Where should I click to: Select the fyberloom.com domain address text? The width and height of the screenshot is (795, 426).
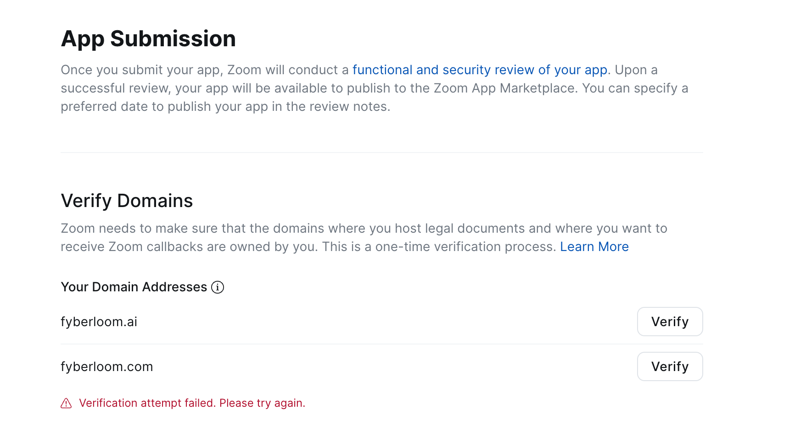[106, 366]
